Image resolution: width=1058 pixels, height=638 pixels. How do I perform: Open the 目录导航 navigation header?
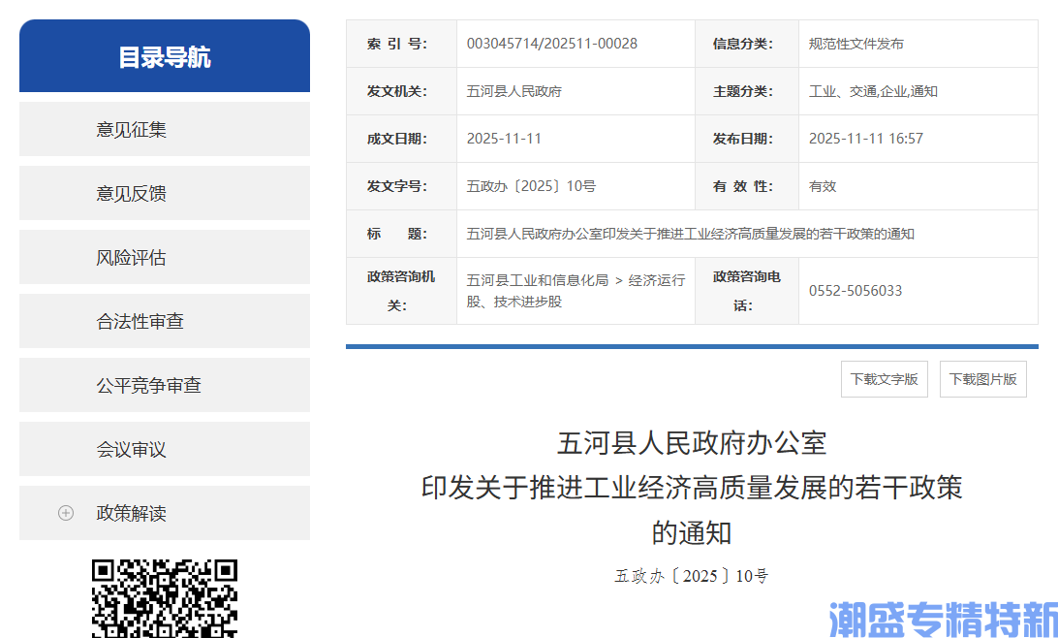point(164,56)
